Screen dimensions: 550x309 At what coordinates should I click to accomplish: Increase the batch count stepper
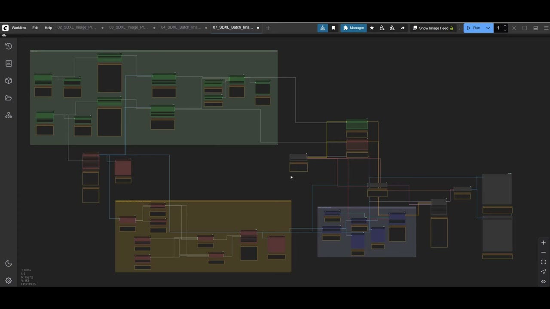[x=505, y=26]
